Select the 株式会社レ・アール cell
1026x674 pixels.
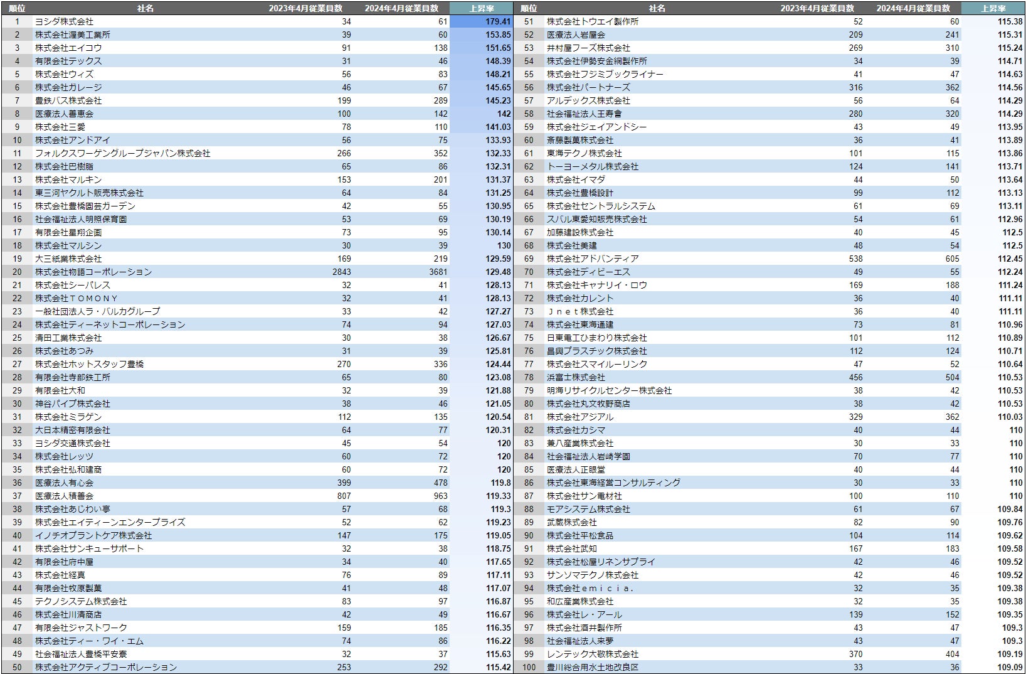pyautogui.click(x=584, y=614)
